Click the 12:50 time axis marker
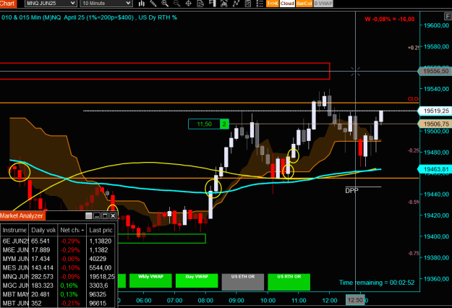 [x=355, y=300]
